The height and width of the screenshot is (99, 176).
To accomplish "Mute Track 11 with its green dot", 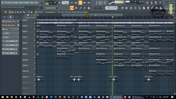I will 35,80.
